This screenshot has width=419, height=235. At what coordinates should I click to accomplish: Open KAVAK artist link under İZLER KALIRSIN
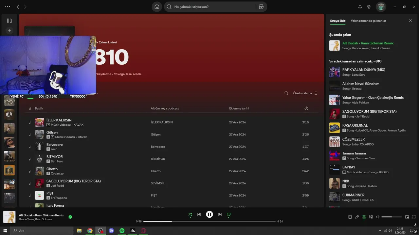78,125
